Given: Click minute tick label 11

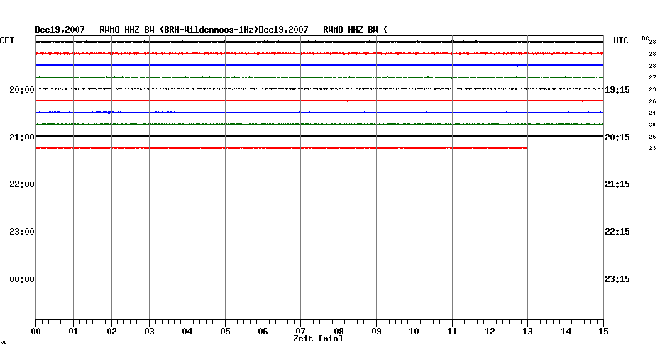Looking at the screenshot, I should point(452,332).
